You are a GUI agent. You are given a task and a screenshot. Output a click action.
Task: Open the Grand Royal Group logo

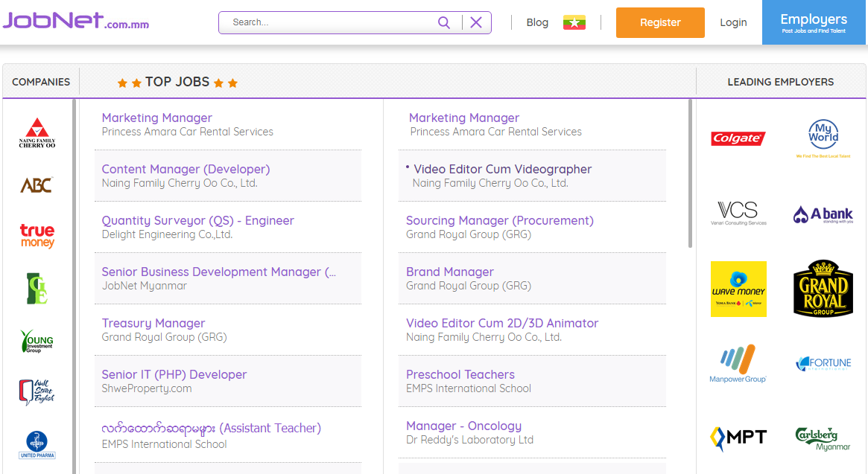[823, 289]
